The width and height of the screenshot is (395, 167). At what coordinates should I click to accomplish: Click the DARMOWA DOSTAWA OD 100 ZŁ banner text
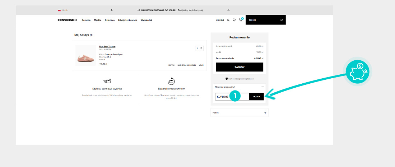(x=159, y=10)
